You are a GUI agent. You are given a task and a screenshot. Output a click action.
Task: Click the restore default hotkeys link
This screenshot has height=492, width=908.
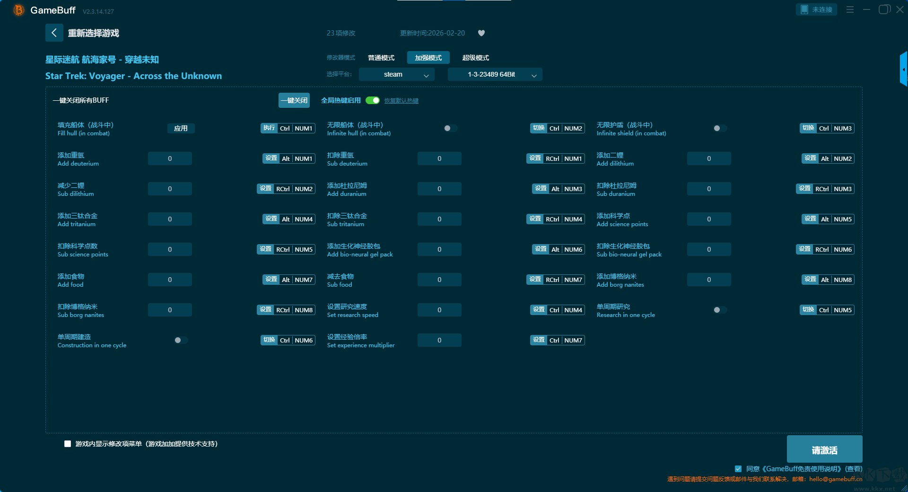401,101
